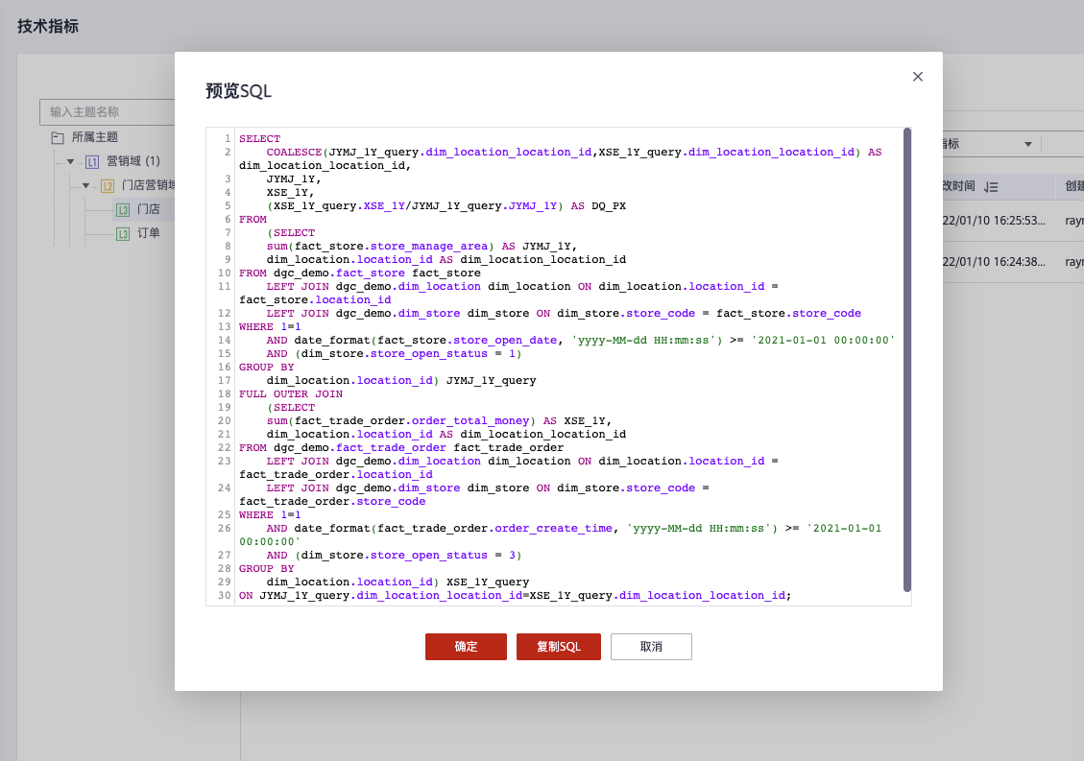Click the SQL preview vertical scrollbar

click(x=907, y=360)
